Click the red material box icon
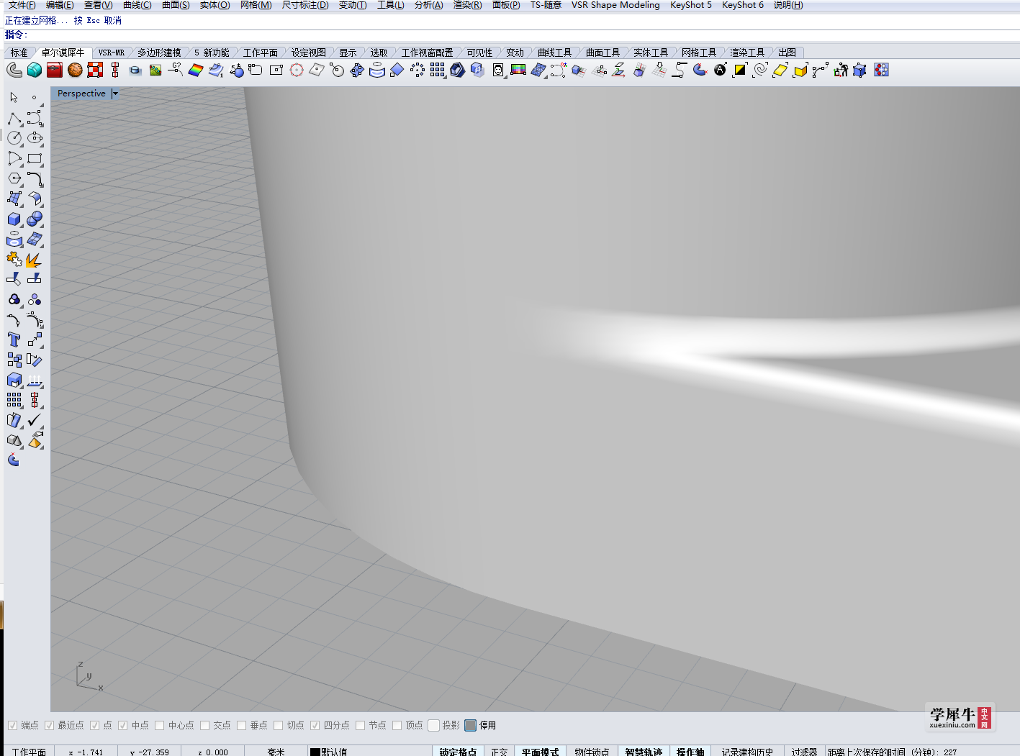1020x756 pixels. coord(55,70)
